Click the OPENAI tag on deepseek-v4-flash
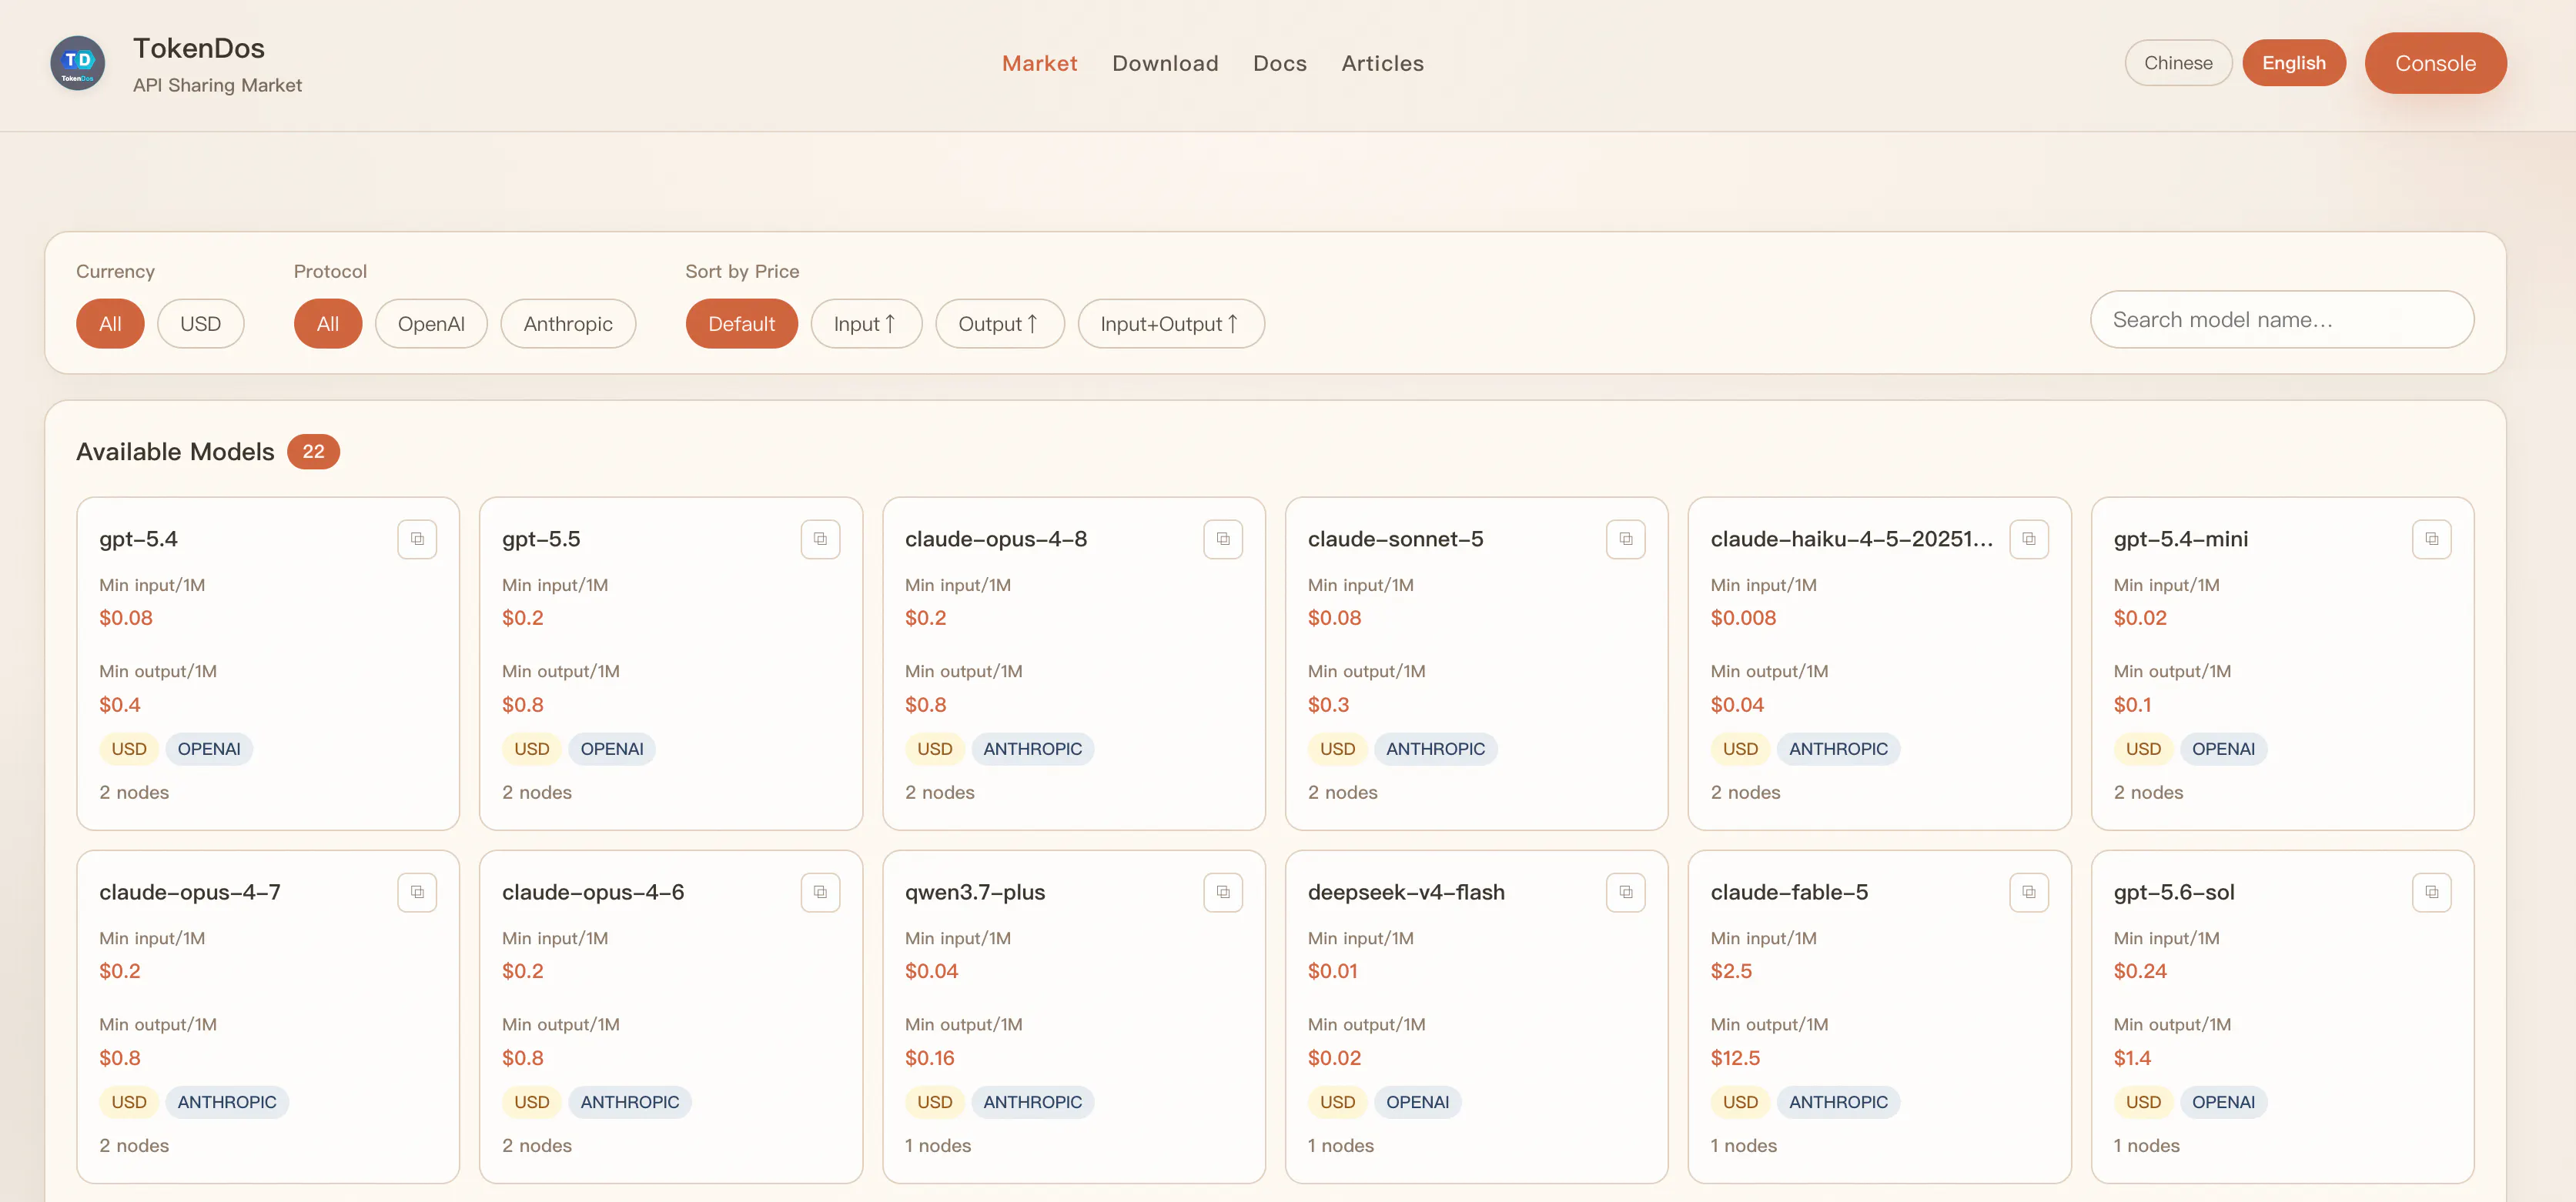 click(1417, 1102)
